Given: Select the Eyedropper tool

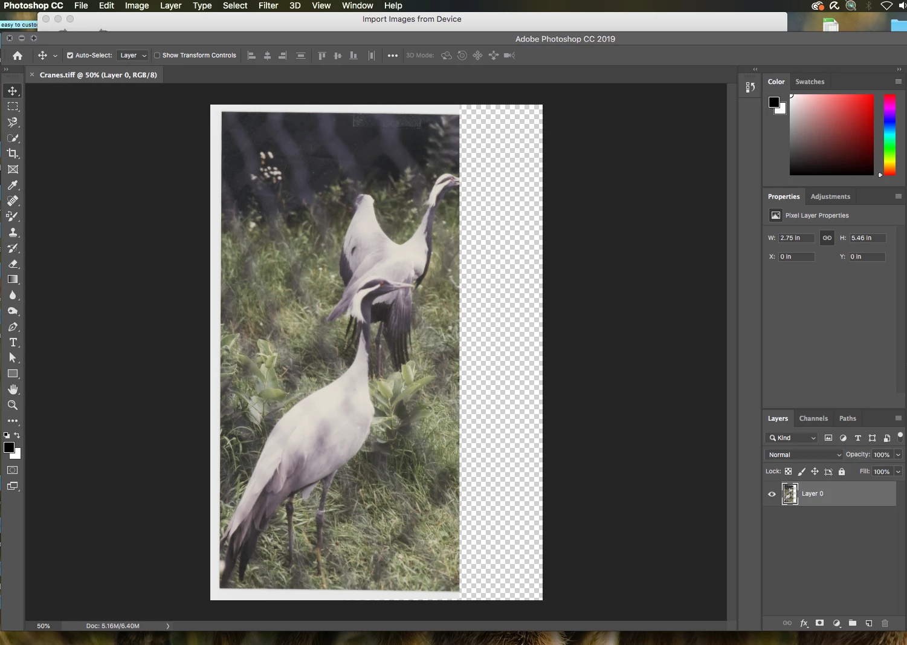Looking at the screenshot, I should [13, 185].
